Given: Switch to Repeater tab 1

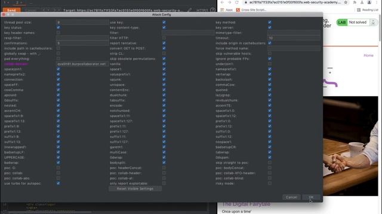Looking at the screenshot, I should [4, 2].
